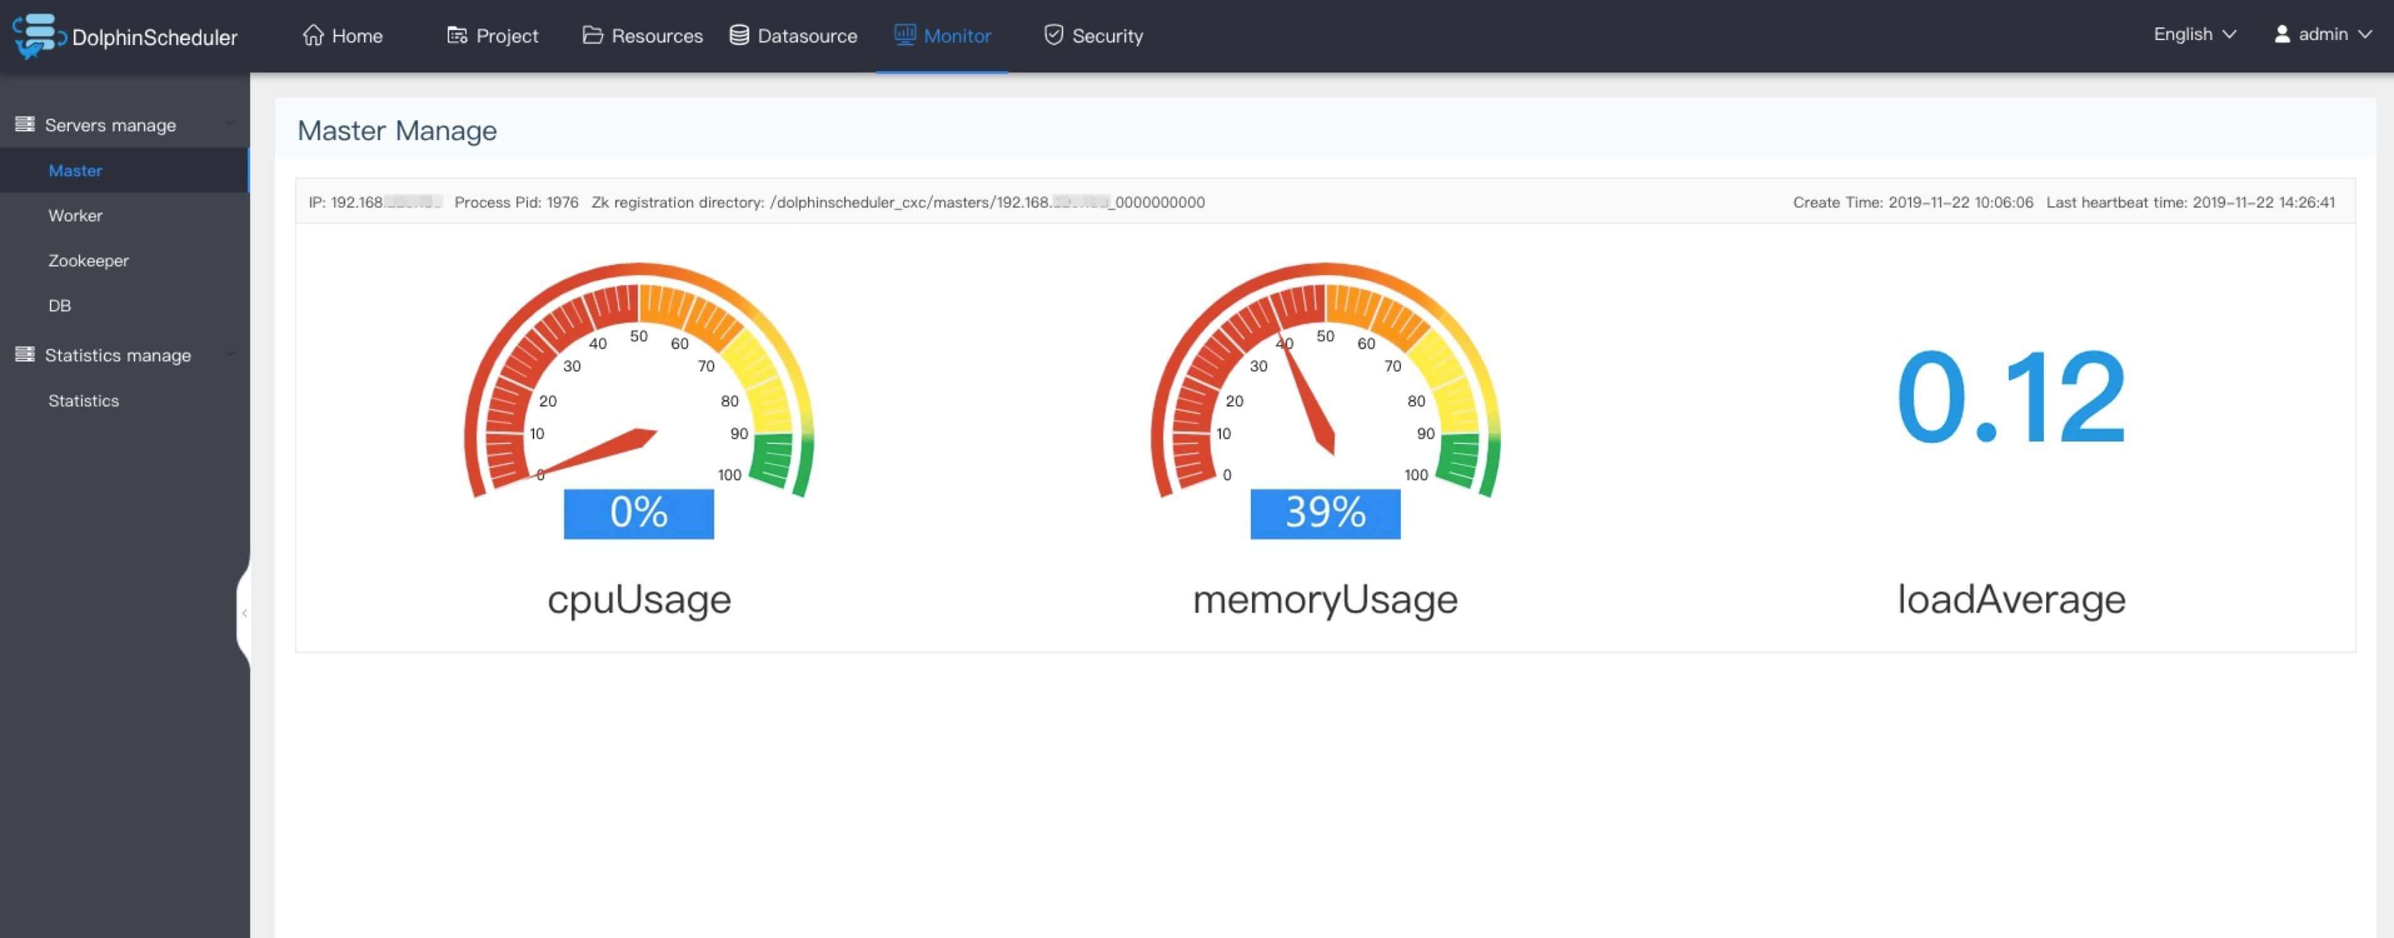
Task: Open the Statistics page link
Action: (x=84, y=401)
